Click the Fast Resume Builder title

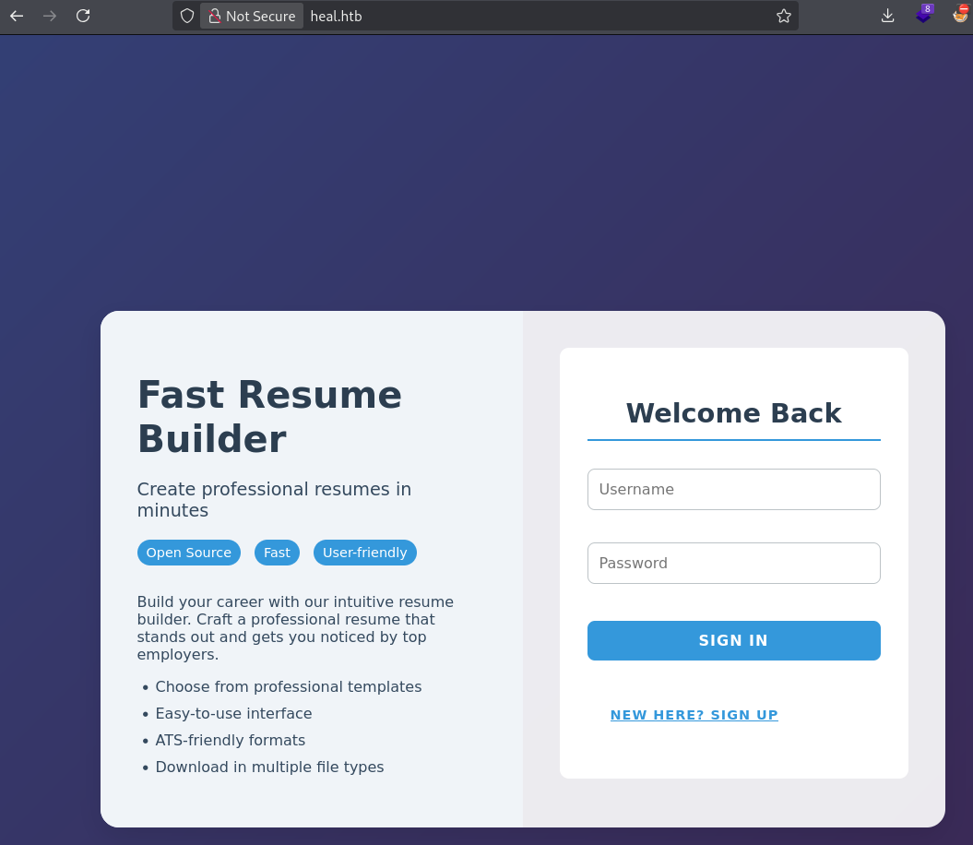(x=269, y=417)
